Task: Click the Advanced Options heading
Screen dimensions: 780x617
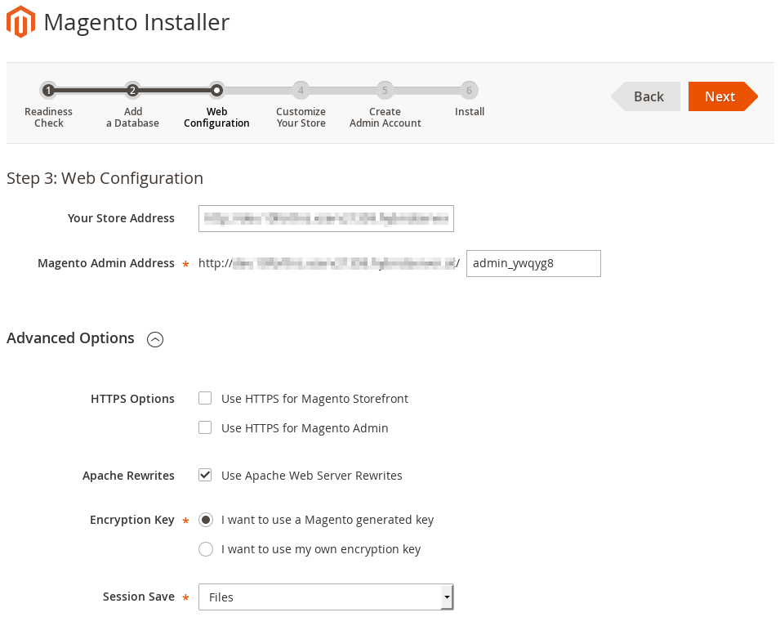Action: click(70, 338)
